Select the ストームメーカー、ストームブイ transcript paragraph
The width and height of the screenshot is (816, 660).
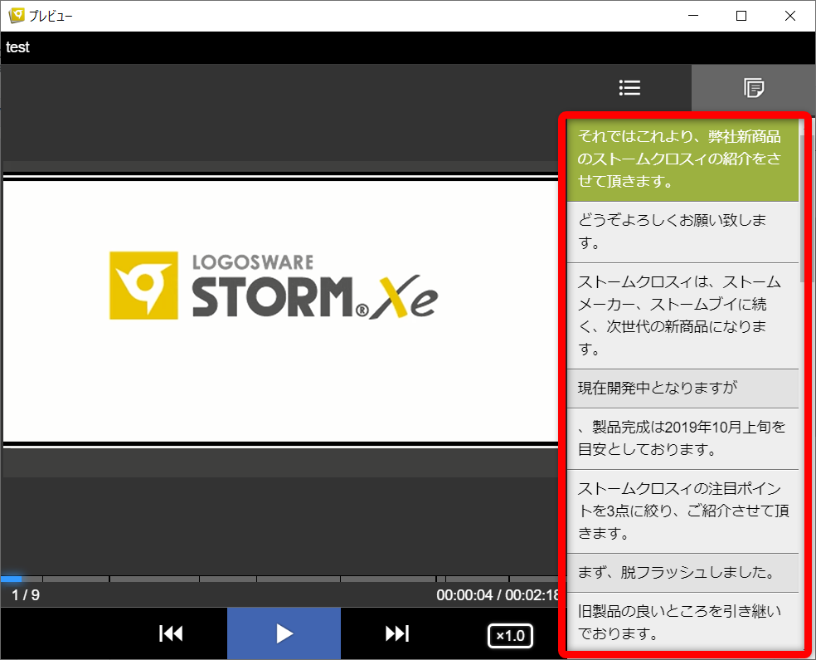[682, 315]
